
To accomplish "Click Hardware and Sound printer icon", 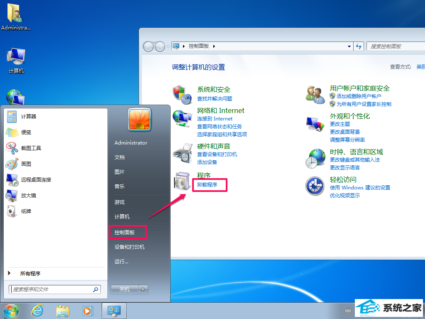I will tap(182, 153).
